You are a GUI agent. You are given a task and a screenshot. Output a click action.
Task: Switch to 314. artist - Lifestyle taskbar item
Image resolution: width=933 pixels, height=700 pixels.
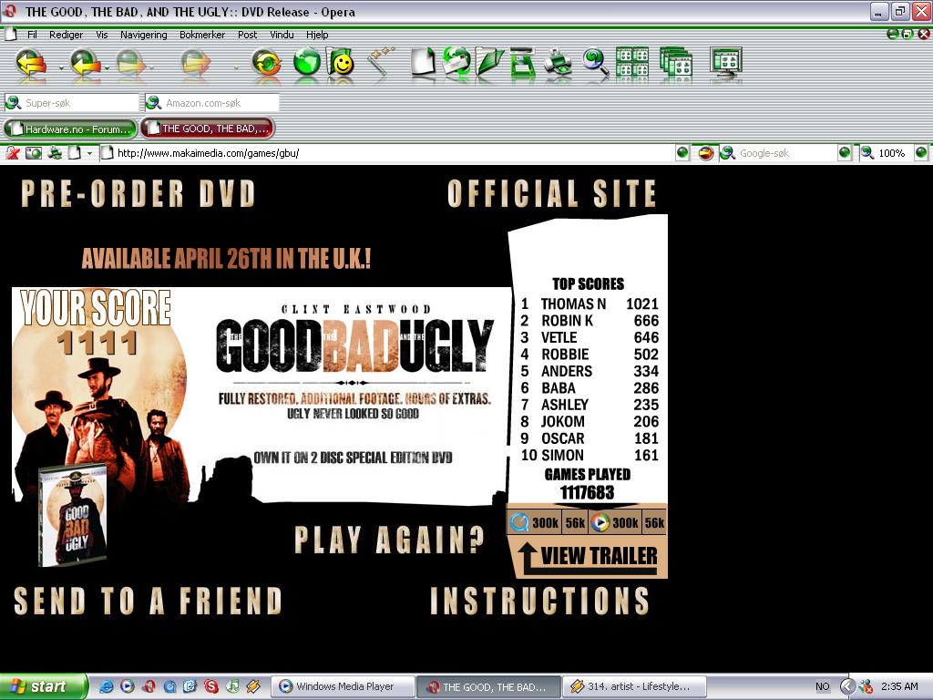click(x=635, y=686)
